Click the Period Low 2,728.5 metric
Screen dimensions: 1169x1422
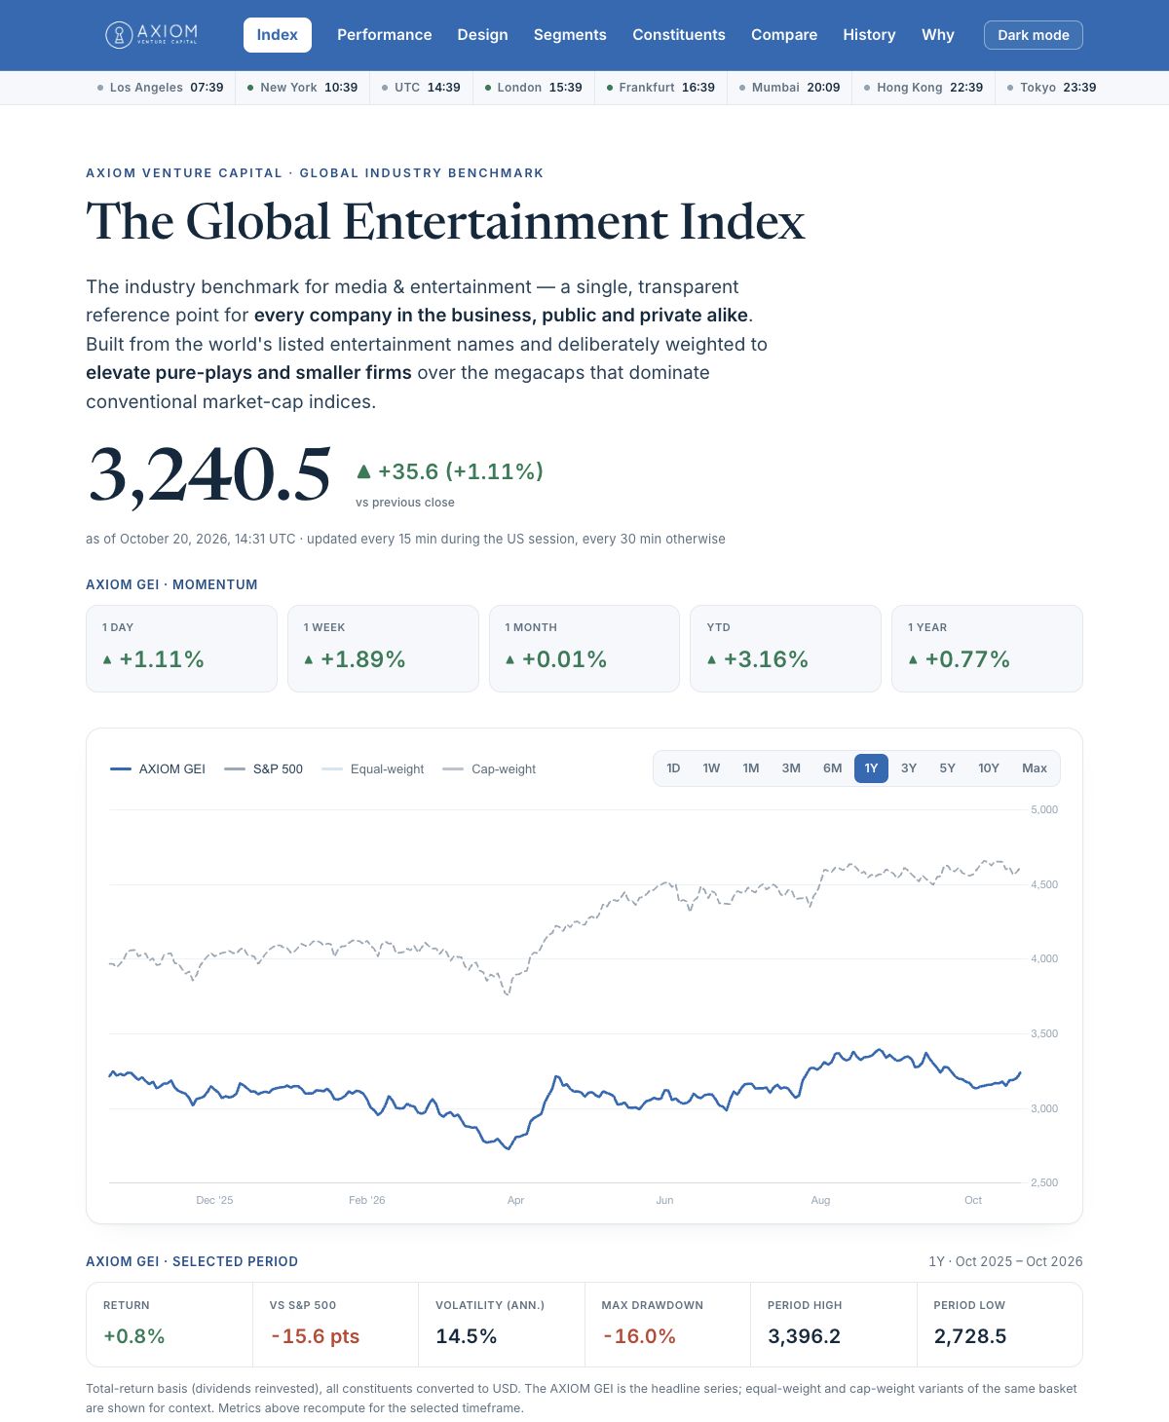coord(999,1325)
